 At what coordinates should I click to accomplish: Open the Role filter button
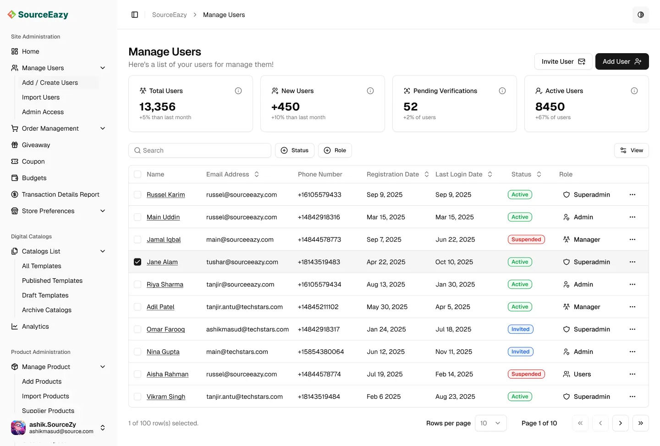click(x=335, y=150)
